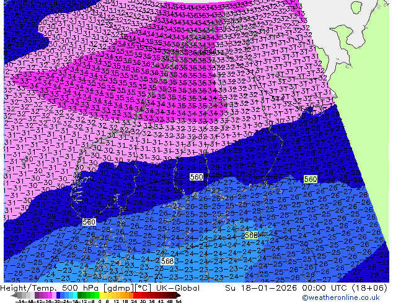The width and height of the screenshot is (393, 303).
Task: Click the (18+06) forecast offset text
Action: [369, 288]
